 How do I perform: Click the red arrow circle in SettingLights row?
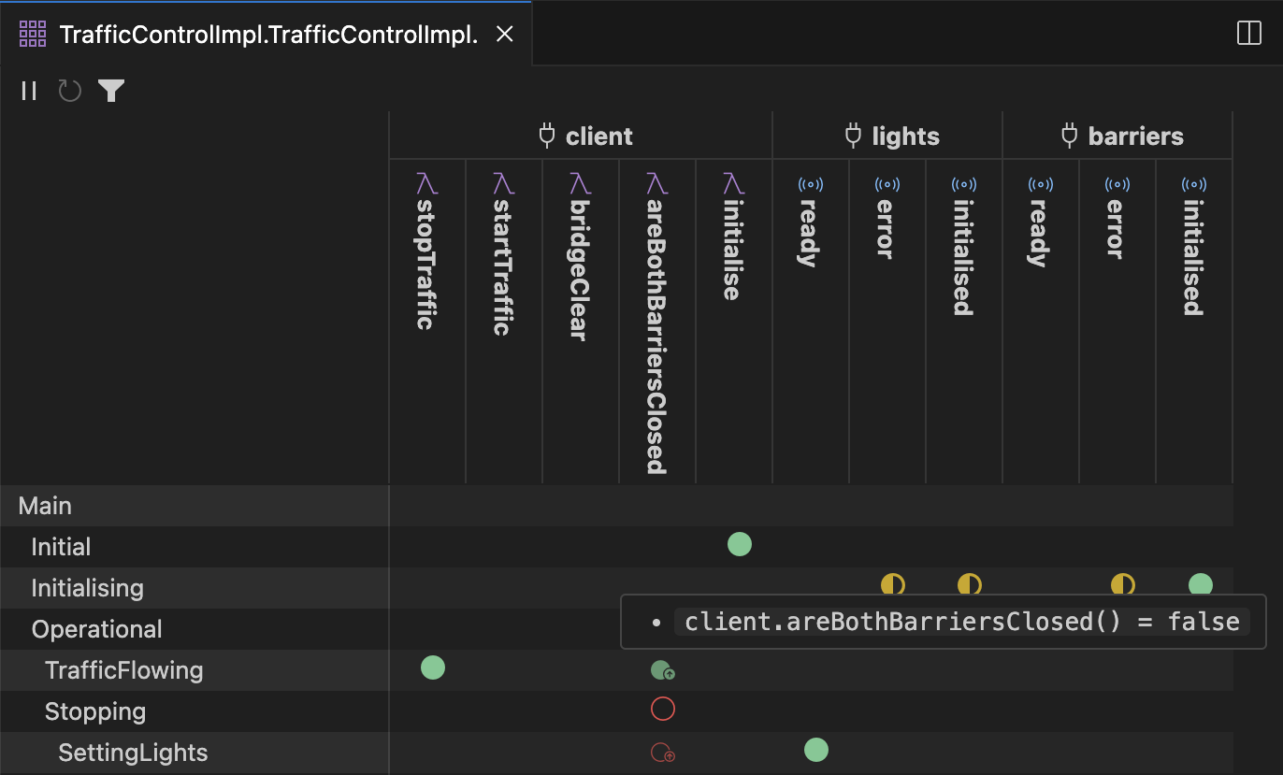click(x=662, y=752)
